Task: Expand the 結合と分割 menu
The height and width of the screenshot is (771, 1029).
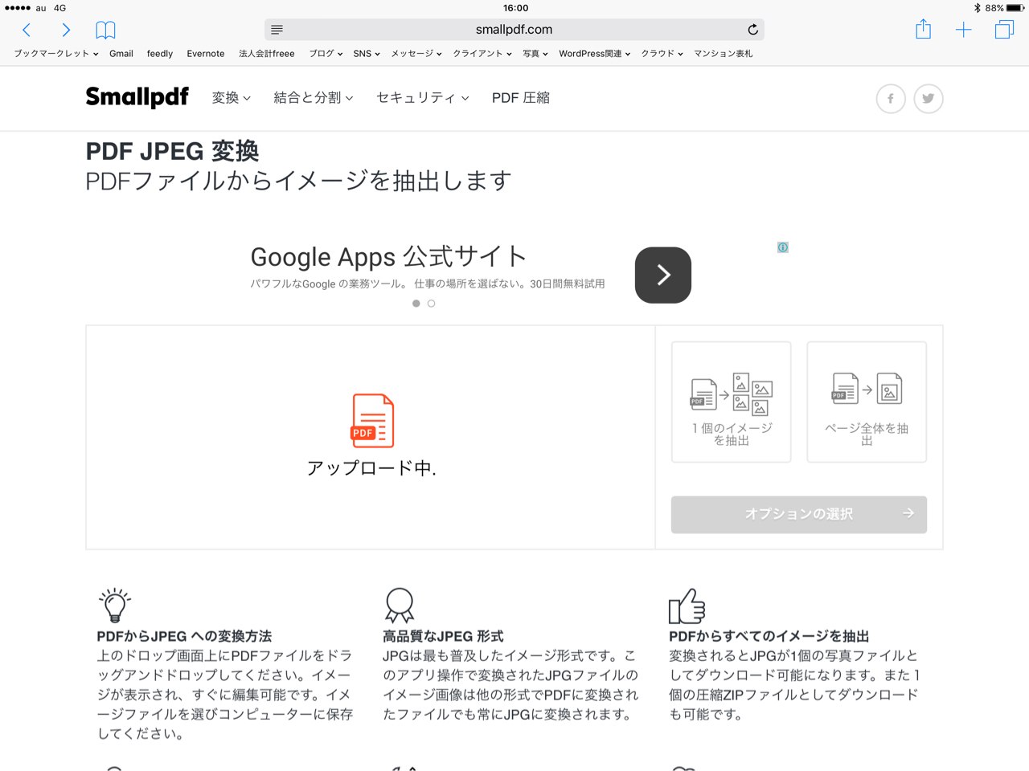Action: tap(314, 98)
